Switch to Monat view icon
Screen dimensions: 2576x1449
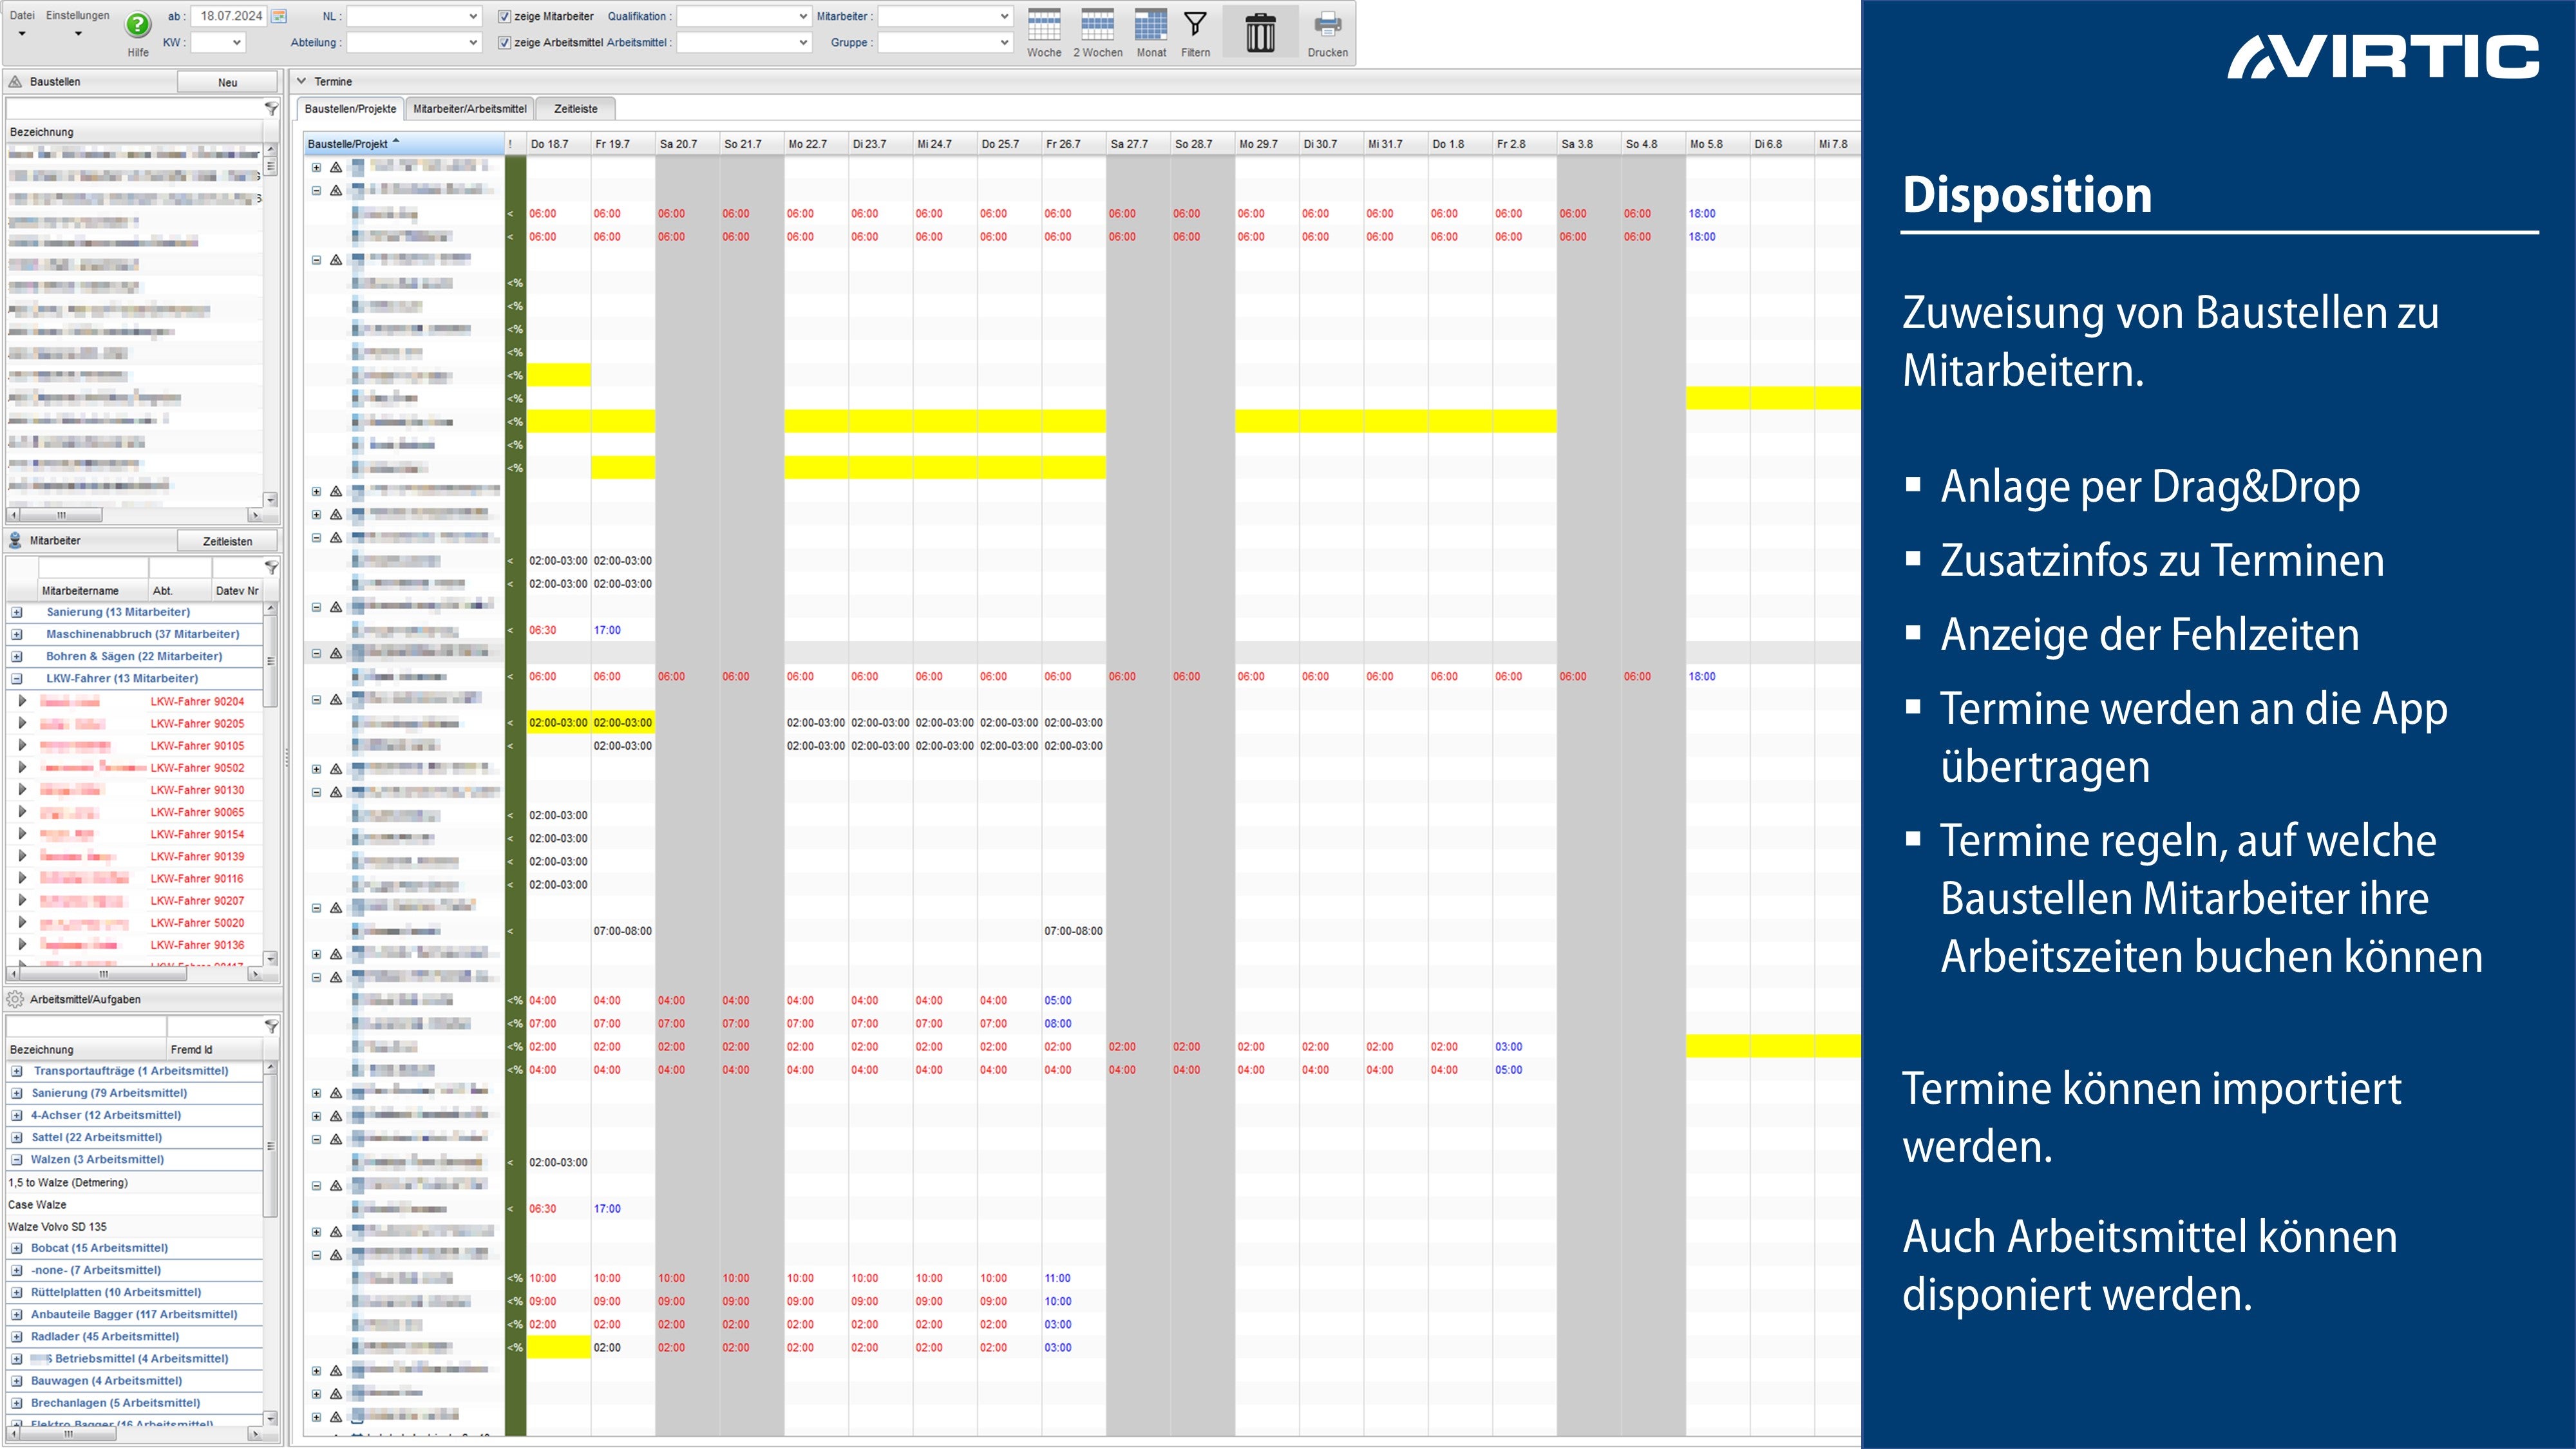click(x=1150, y=25)
